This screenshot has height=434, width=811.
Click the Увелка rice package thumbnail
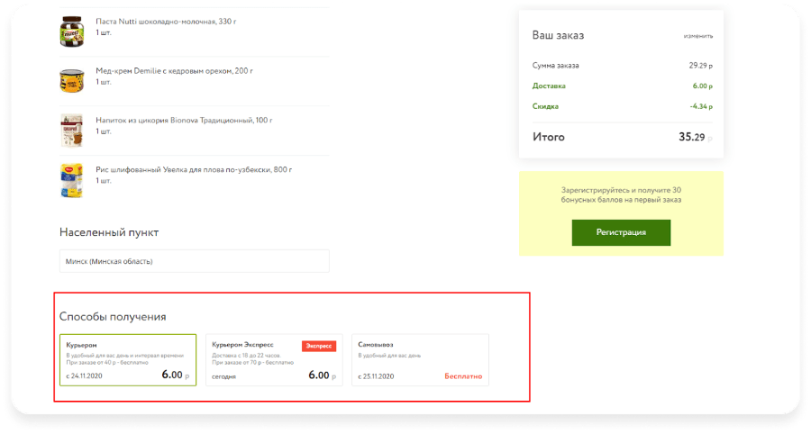[x=72, y=180]
